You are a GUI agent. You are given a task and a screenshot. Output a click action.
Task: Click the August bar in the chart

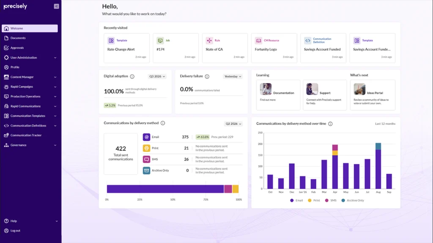tap(378, 166)
